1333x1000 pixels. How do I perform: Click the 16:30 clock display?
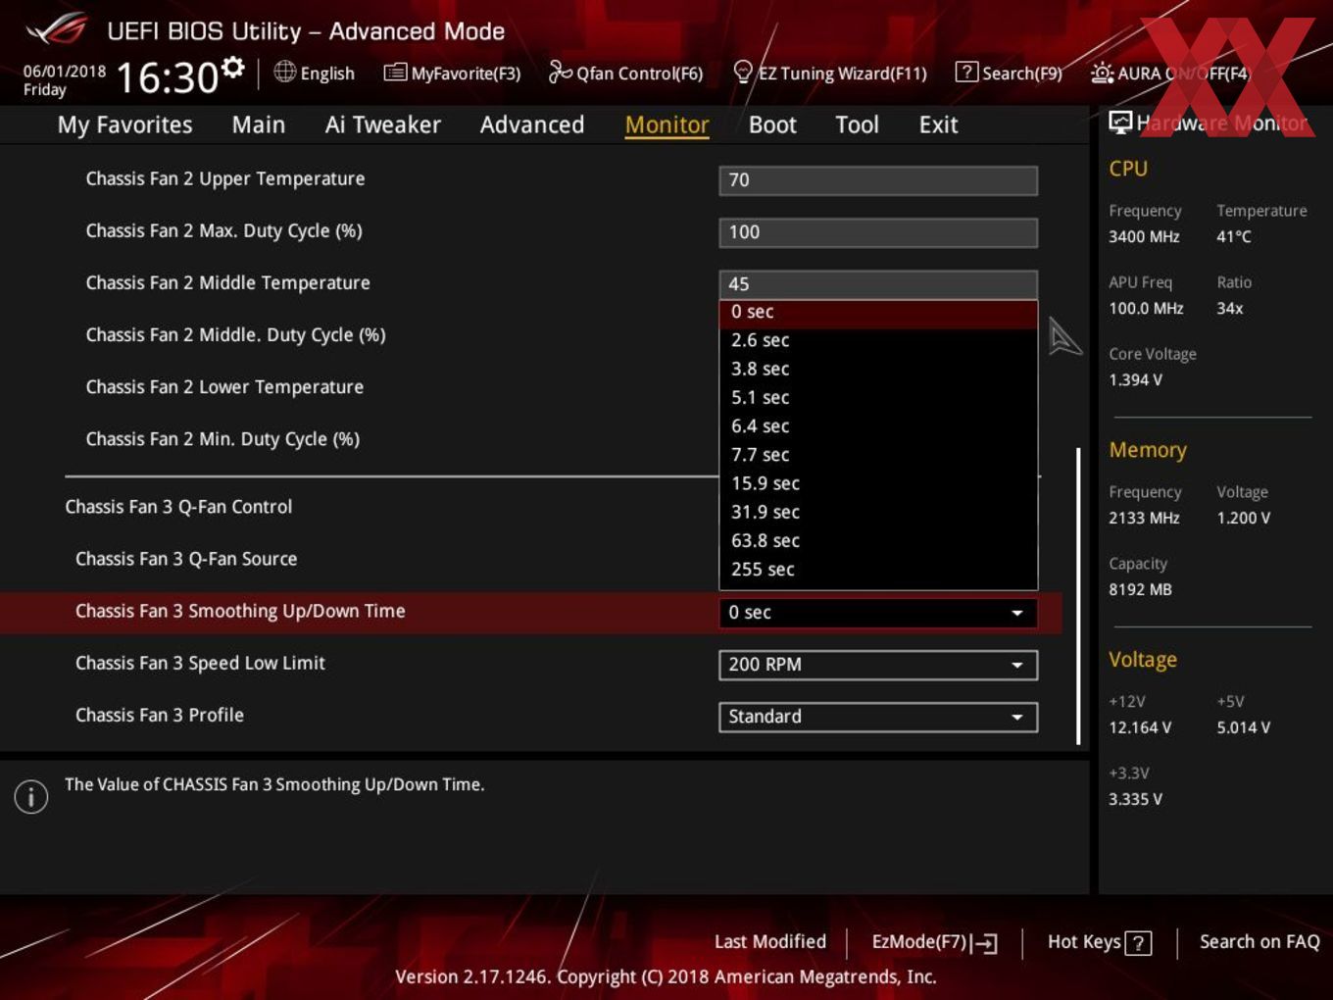tap(167, 76)
